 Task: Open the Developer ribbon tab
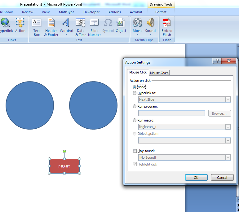[x=91, y=12]
